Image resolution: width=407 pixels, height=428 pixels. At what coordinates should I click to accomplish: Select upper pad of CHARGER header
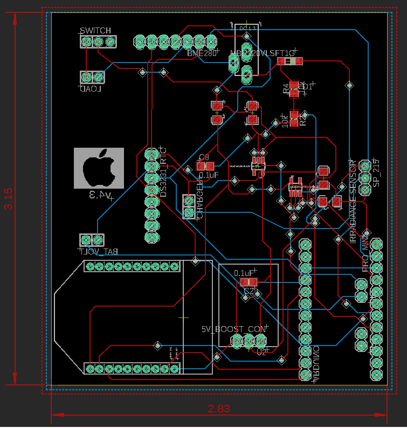pos(189,201)
